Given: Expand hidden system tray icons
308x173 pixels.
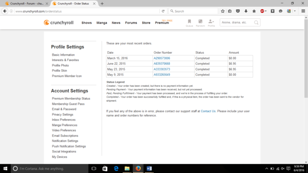Looking at the screenshot, I should point(267,169).
